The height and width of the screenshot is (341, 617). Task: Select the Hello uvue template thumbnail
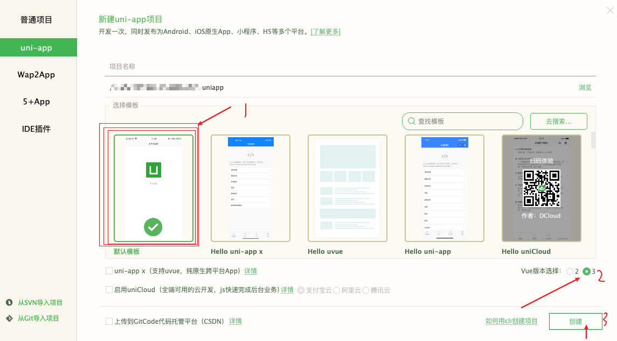348,188
